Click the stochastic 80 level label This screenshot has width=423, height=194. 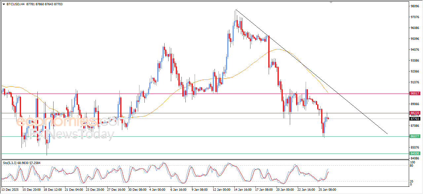(x=412, y=165)
